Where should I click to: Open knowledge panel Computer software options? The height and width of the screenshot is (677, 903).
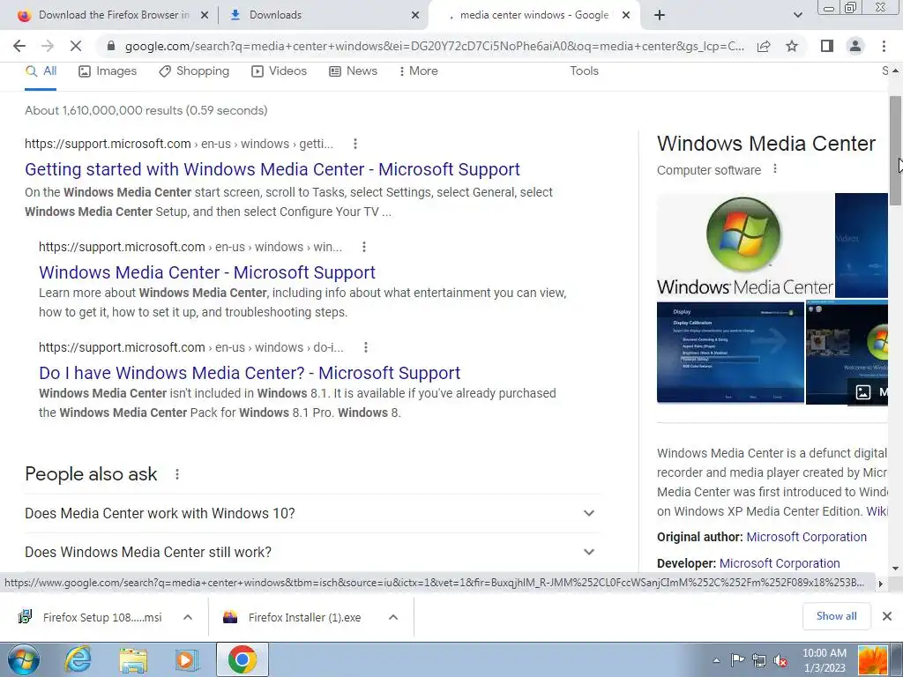(775, 169)
